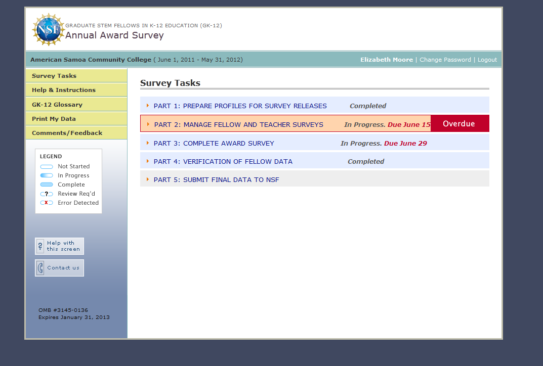Click the phone icon beside Contact us
This screenshot has height=366, width=543.
coord(40,268)
